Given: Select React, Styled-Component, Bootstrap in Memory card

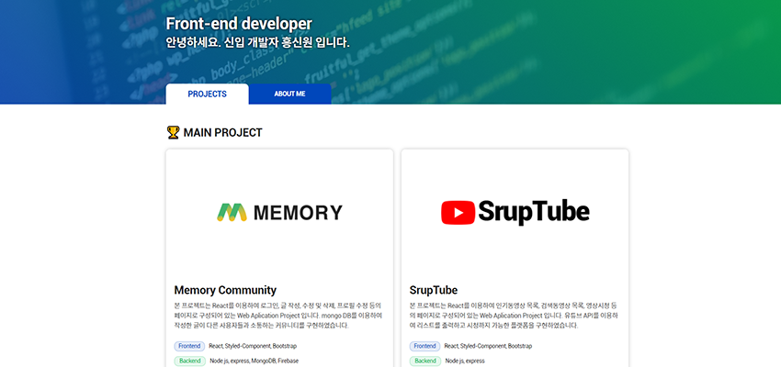Looking at the screenshot, I should pyautogui.click(x=253, y=346).
